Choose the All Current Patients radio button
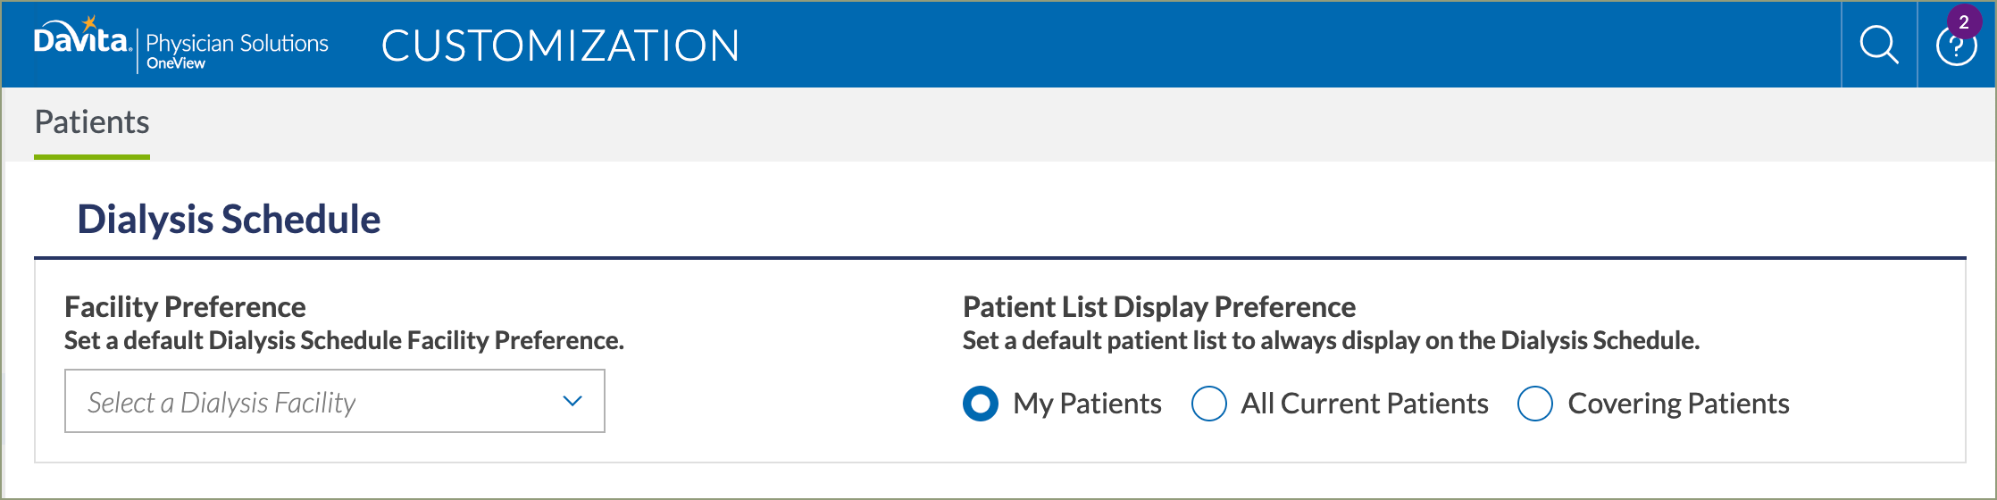1997x500 pixels. [x=1209, y=404]
